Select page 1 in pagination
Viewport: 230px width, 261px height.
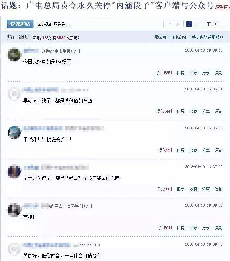pos(189,24)
